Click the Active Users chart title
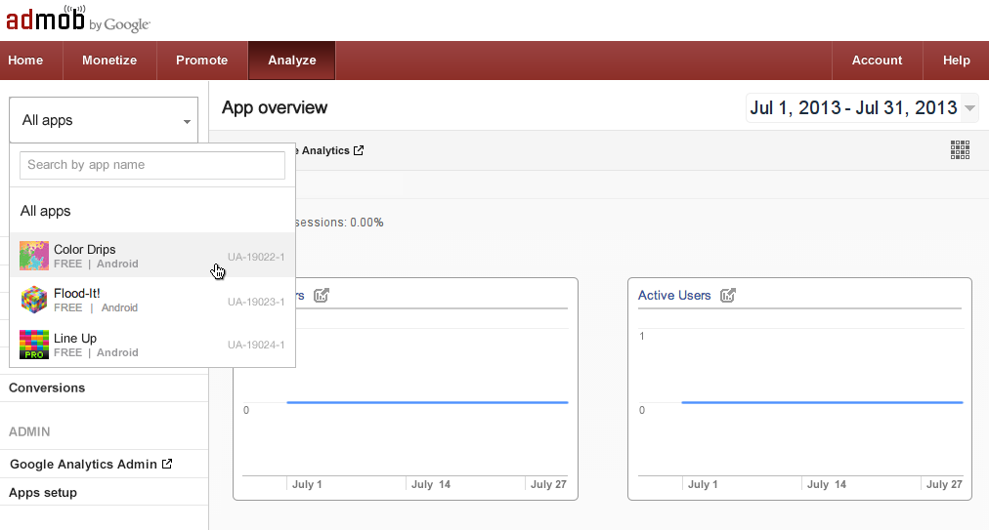Image resolution: width=989 pixels, height=530 pixels. tap(674, 296)
